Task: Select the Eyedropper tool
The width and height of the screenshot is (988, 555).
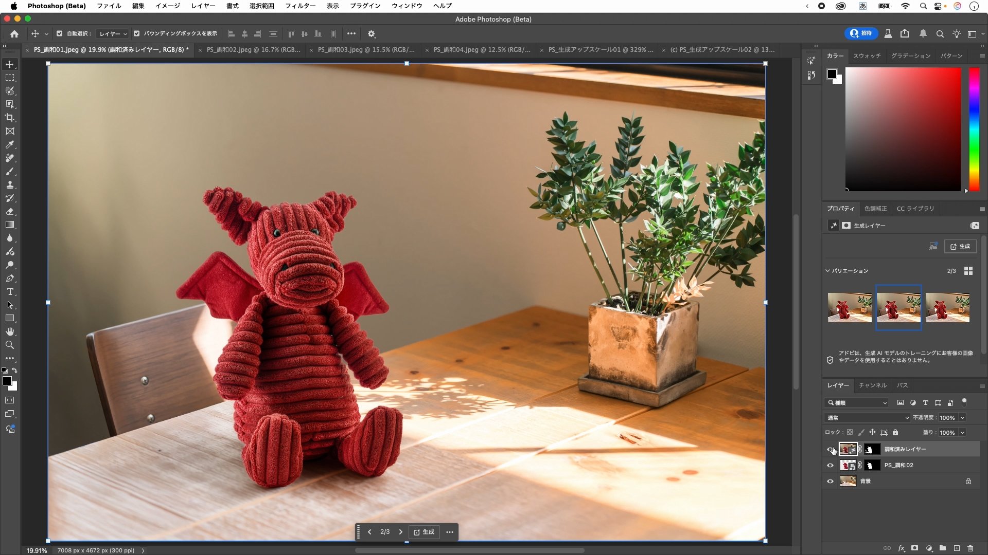Action: [10, 145]
